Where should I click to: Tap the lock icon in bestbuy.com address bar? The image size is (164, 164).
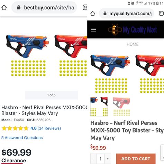(x=19, y=8)
